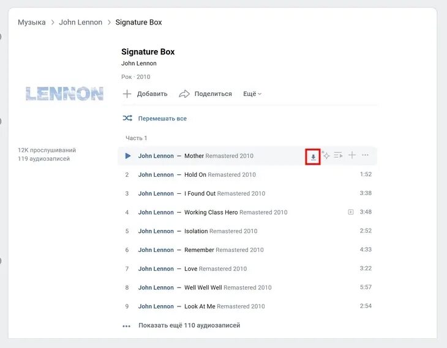
Task: Click Перемешать все link
Action: click(162, 119)
